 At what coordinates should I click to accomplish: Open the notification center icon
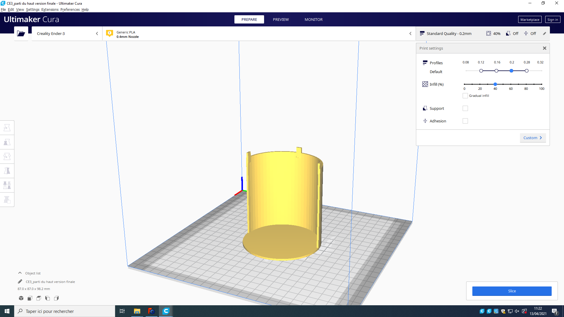555,311
